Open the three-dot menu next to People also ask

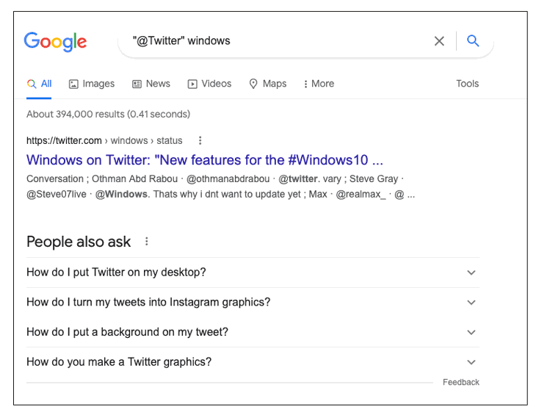(x=147, y=242)
